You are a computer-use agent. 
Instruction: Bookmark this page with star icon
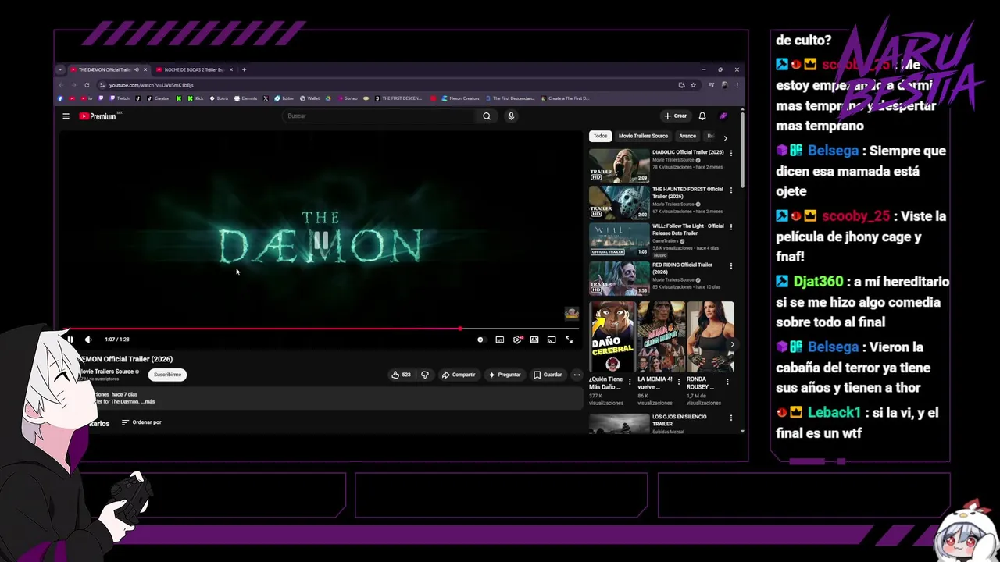[693, 85]
